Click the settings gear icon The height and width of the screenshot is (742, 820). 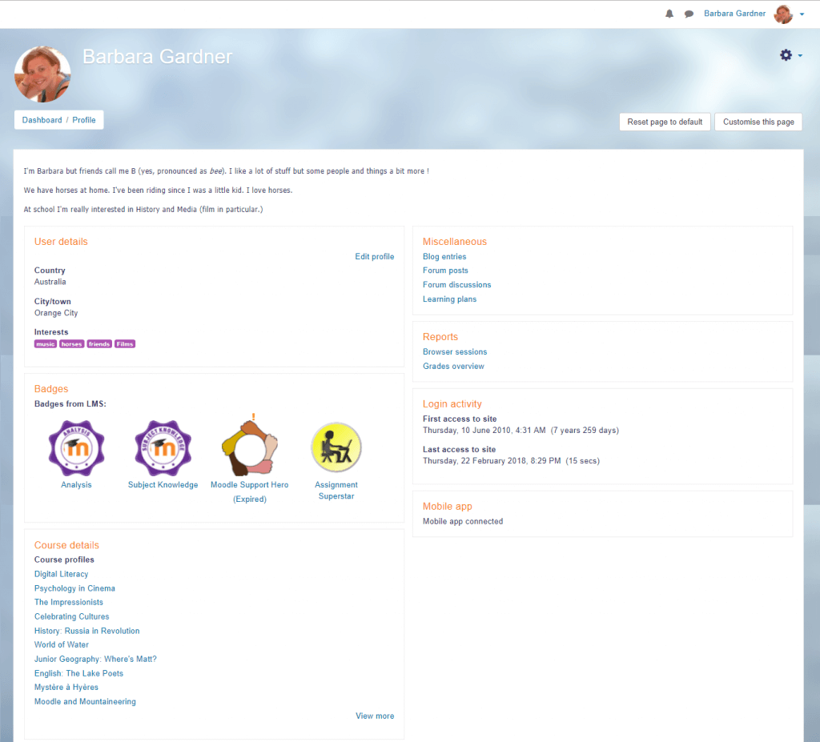click(786, 55)
